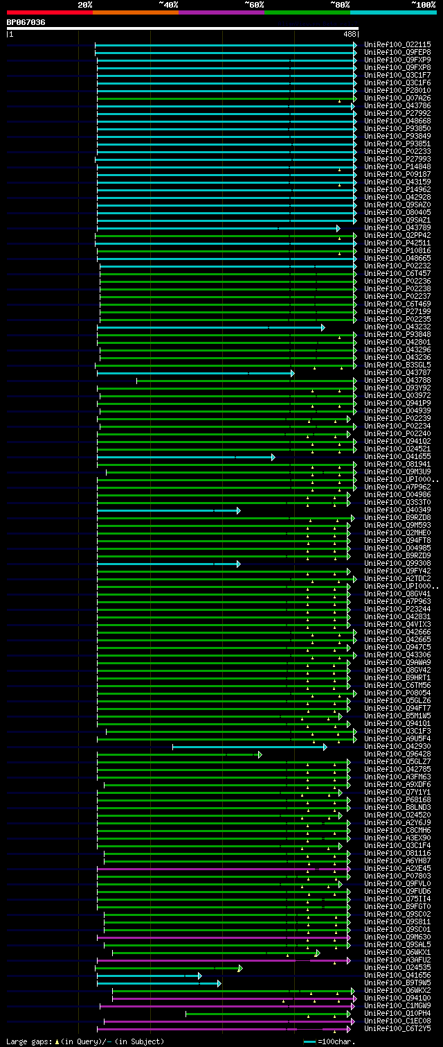The width and height of the screenshot is (443, 1047).
Task: Open hit UniRef100_P93848
Action: tap(397, 334)
